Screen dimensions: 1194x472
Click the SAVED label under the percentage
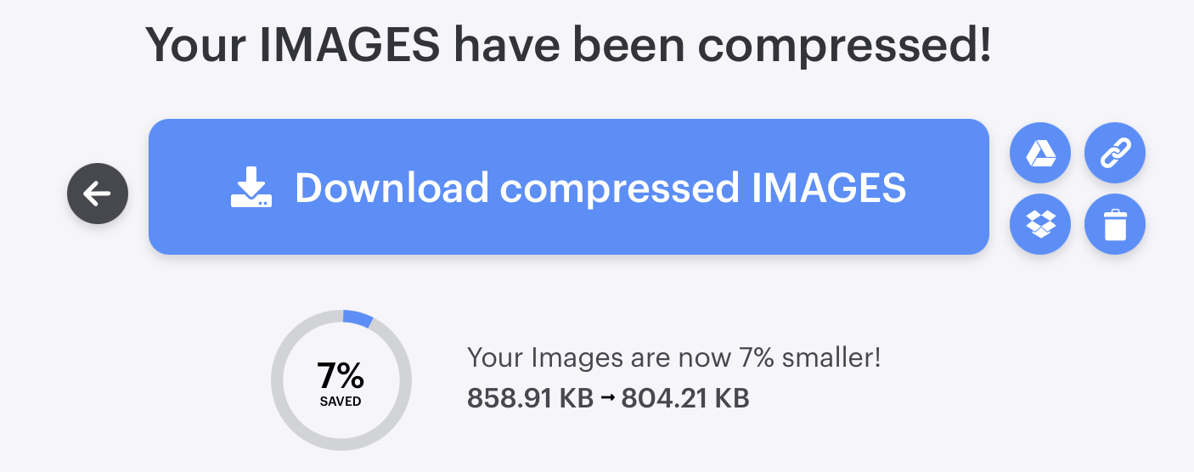(x=341, y=402)
